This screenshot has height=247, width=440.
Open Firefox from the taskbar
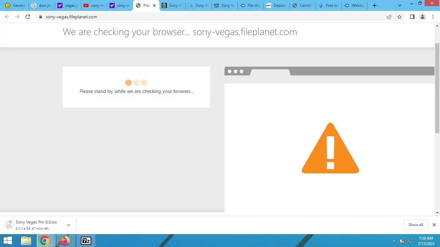[x=65, y=241]
